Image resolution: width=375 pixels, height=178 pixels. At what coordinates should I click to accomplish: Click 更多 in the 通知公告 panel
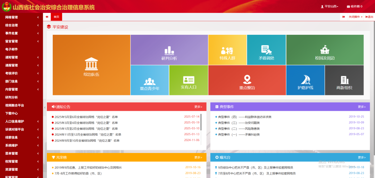click(198, 107)
